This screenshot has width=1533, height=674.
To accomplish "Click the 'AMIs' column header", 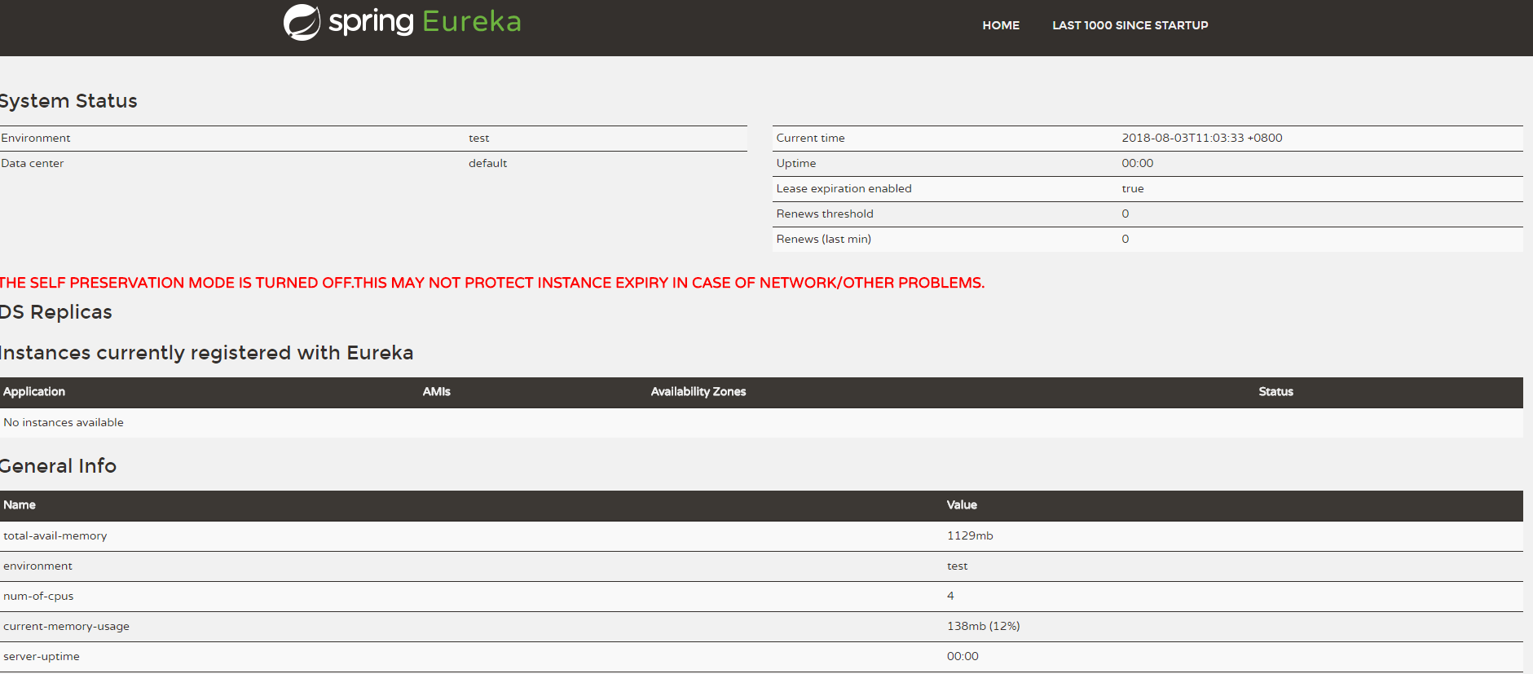I will (436, 392).
